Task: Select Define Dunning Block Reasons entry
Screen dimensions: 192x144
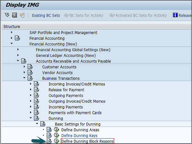Action: 87,141
